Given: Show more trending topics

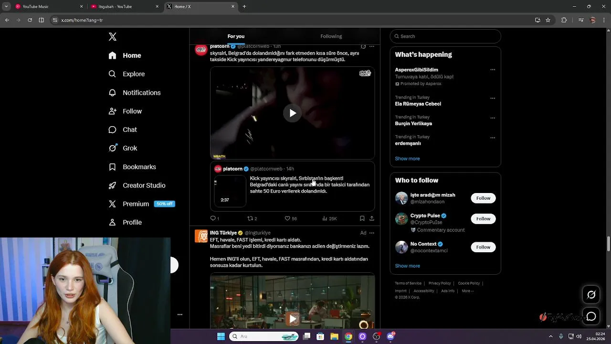Looking at the screenshot, I should 407,159.
